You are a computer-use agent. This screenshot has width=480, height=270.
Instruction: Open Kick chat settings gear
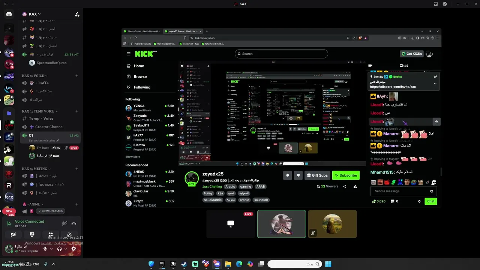(x=419, y=201)
